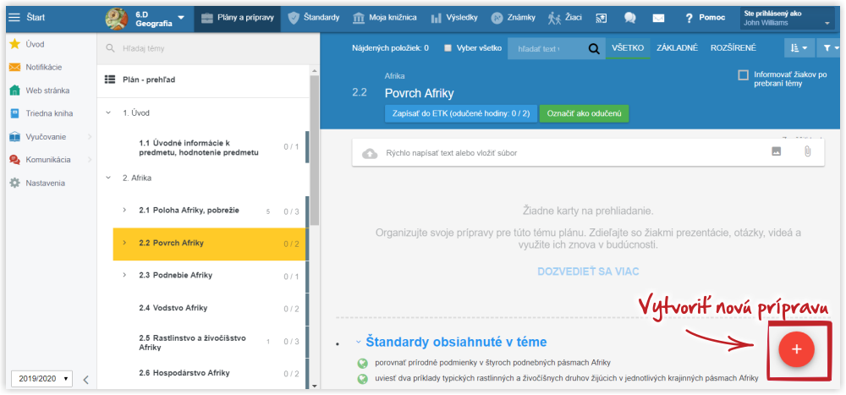846x395 pixels.
Task: Open the Známky tab
Action: (x=514, y=18)
